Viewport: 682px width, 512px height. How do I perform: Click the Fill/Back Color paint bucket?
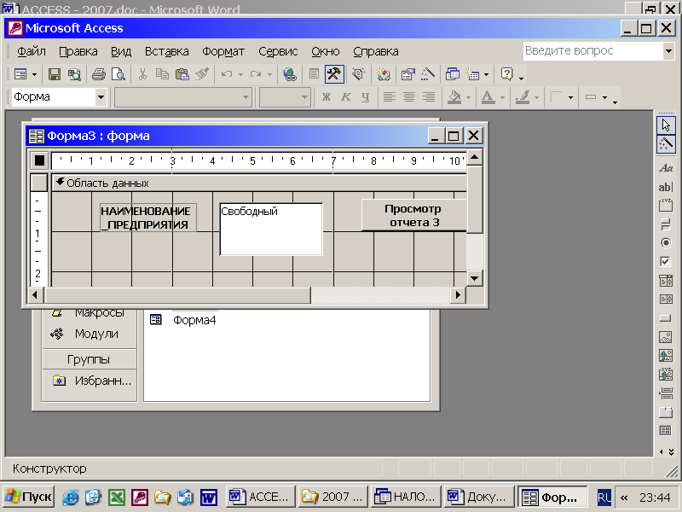[x=454, y=97]
